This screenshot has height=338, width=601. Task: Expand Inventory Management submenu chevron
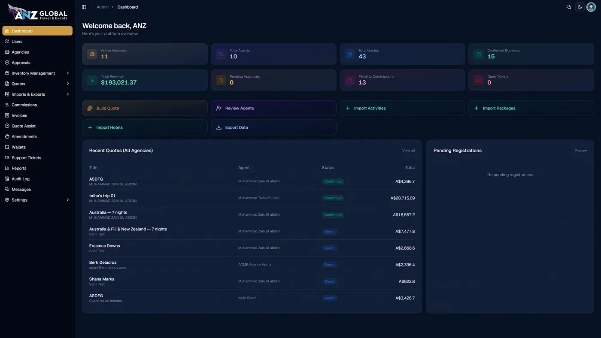coord(68,73)
